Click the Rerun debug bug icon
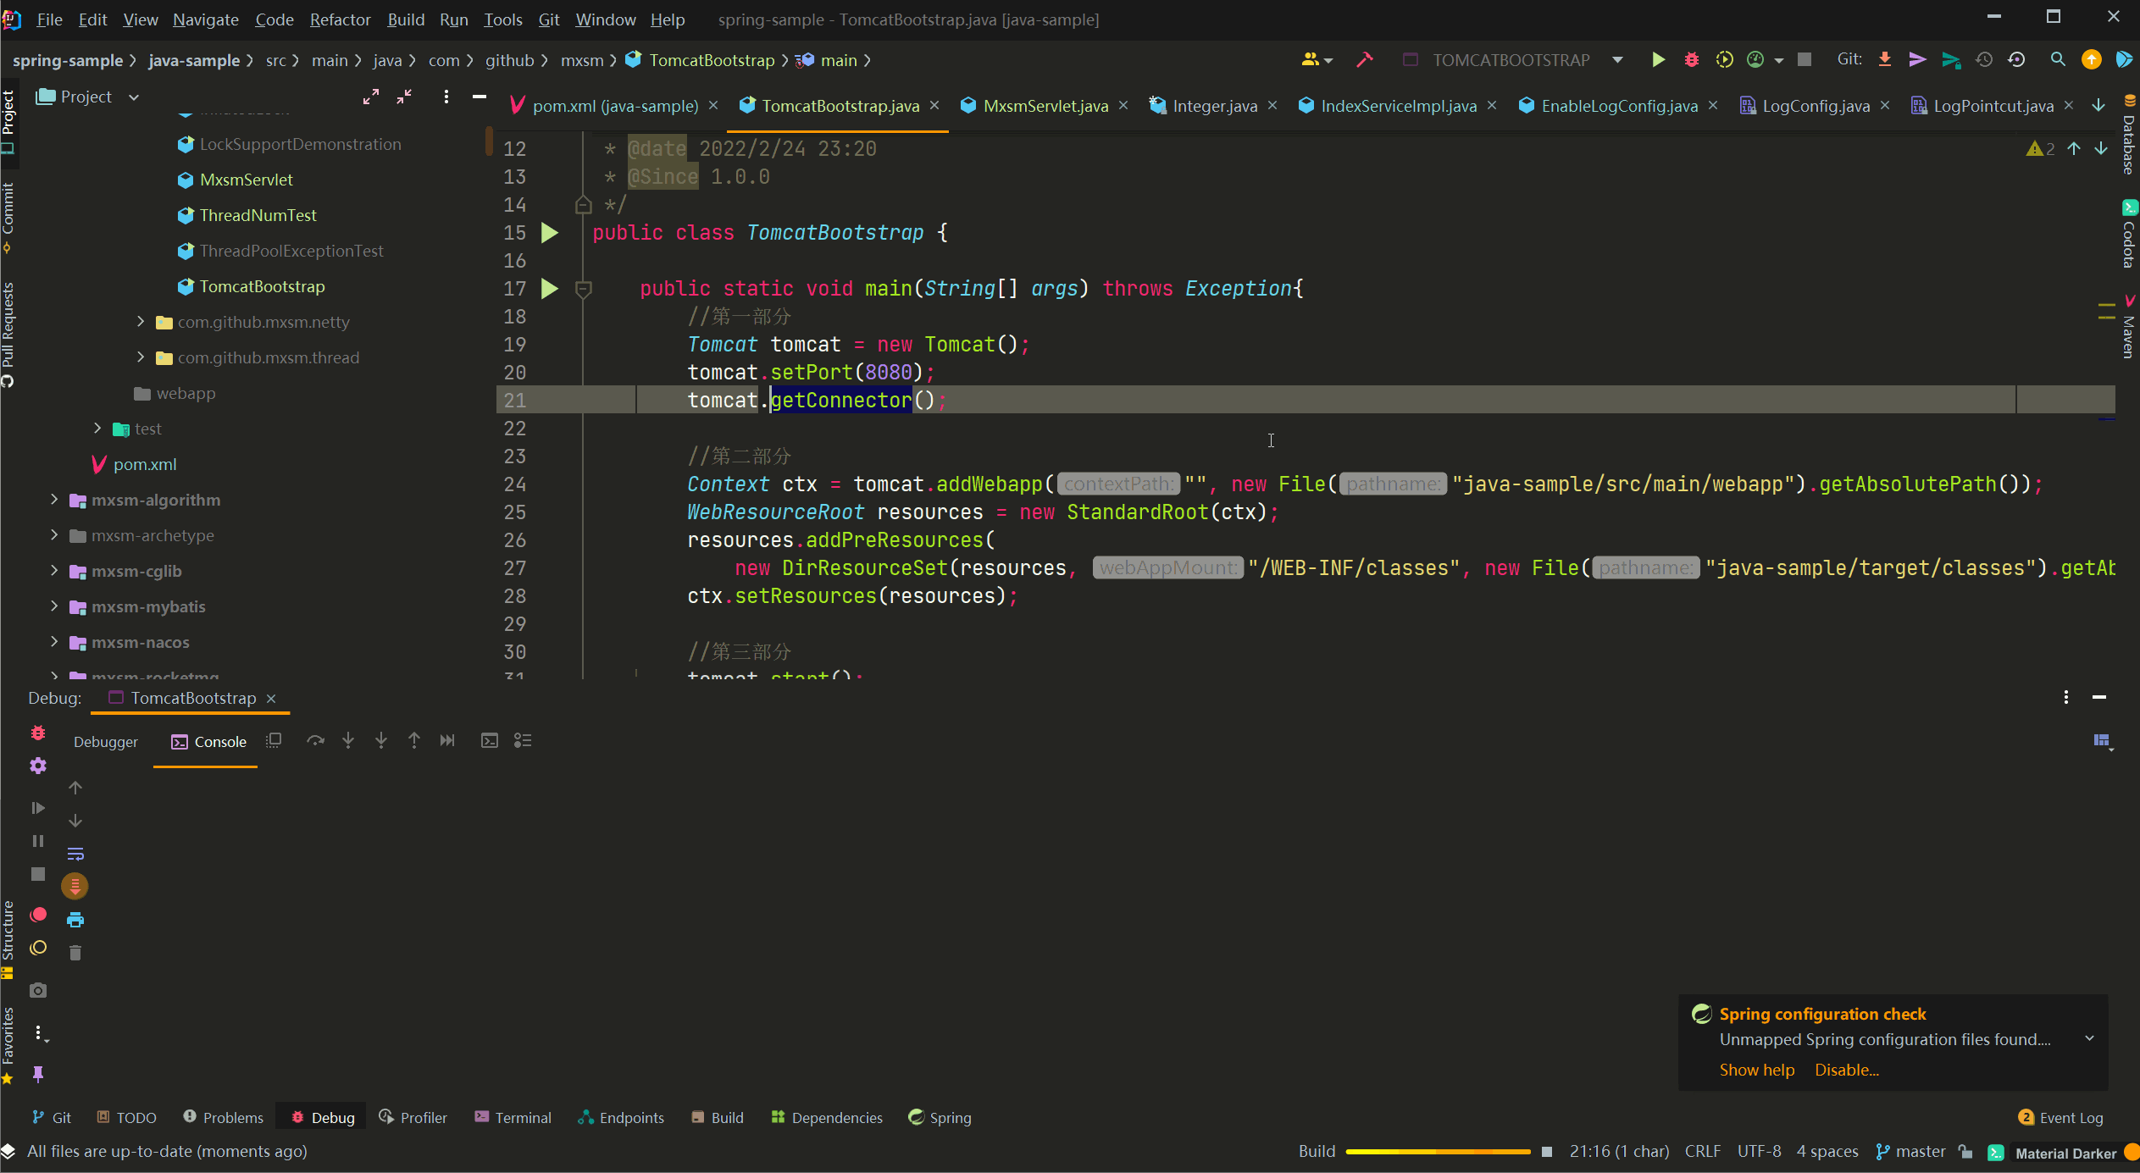 (x=38, y=733)
